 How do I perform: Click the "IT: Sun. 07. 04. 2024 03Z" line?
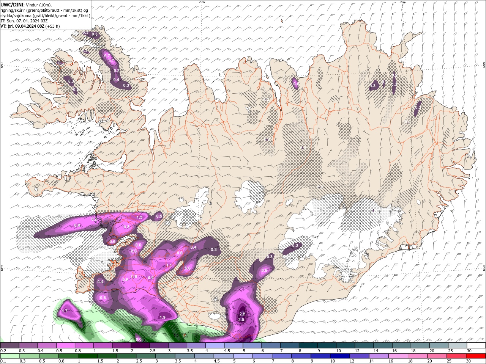tap(24, 21)
